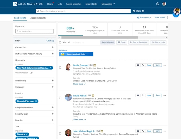Expand the Custom Lists filter
The image size is (181, 139).
(52, 47)
